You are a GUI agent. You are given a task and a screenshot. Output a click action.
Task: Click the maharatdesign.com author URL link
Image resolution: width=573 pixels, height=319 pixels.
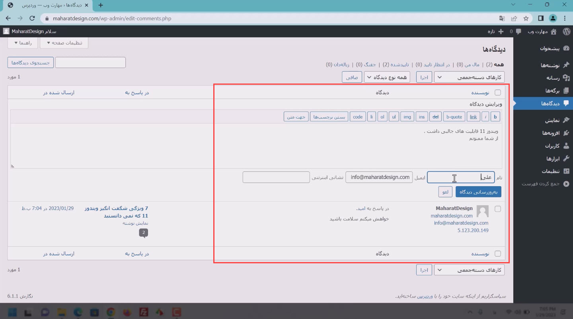452,216
